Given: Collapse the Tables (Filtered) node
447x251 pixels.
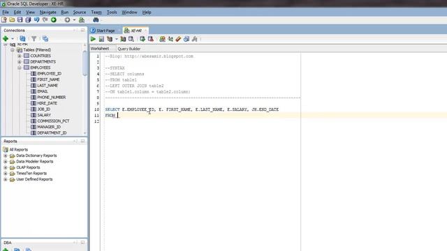Looking at the screenshot, I should coord(13,50).
